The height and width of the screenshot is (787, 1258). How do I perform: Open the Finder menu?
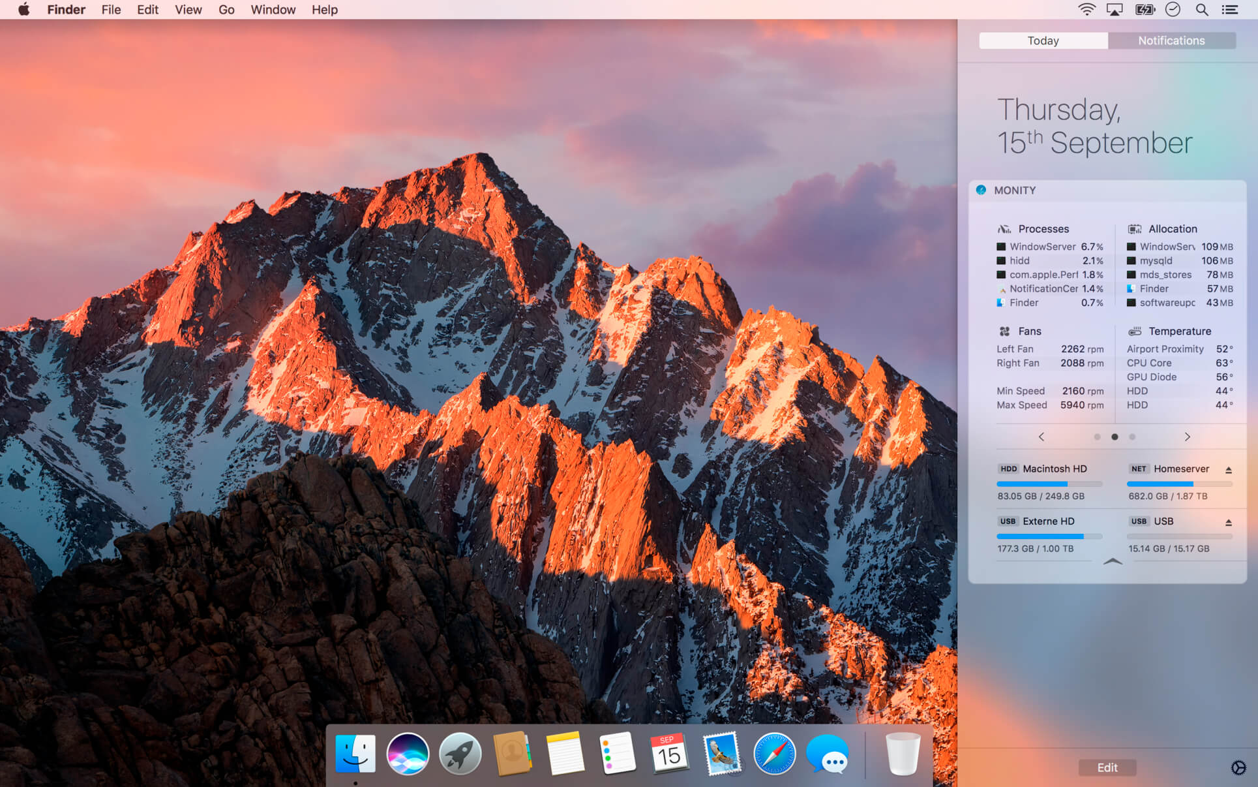coord(66,10)
